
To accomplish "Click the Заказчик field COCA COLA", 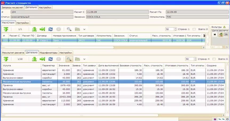I will tap(117, 17).
